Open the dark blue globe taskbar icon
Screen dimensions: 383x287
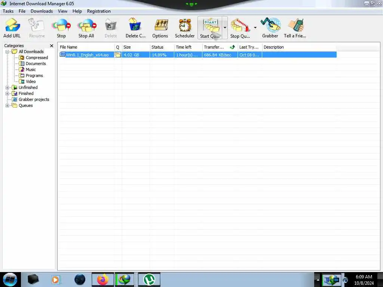pyautogui.click(x=80, y=280)
